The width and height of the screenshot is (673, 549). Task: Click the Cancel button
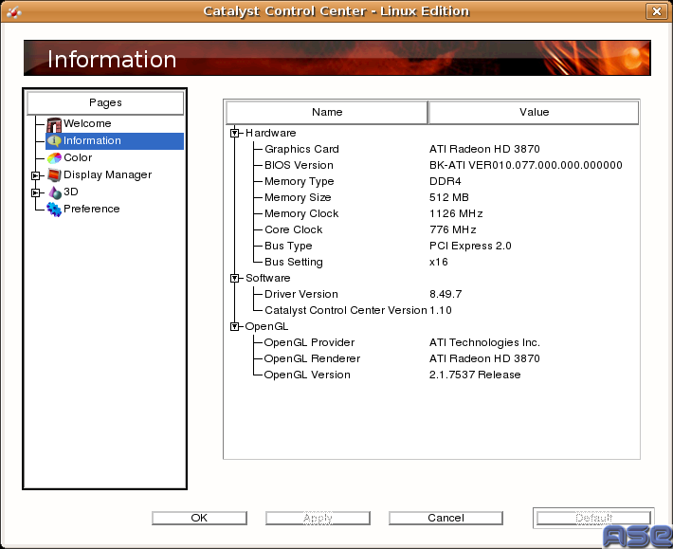coord(446,518)
